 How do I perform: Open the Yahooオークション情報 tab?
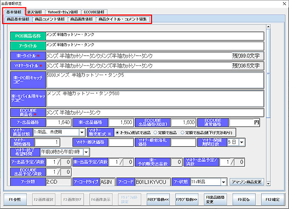coord(62,12)
